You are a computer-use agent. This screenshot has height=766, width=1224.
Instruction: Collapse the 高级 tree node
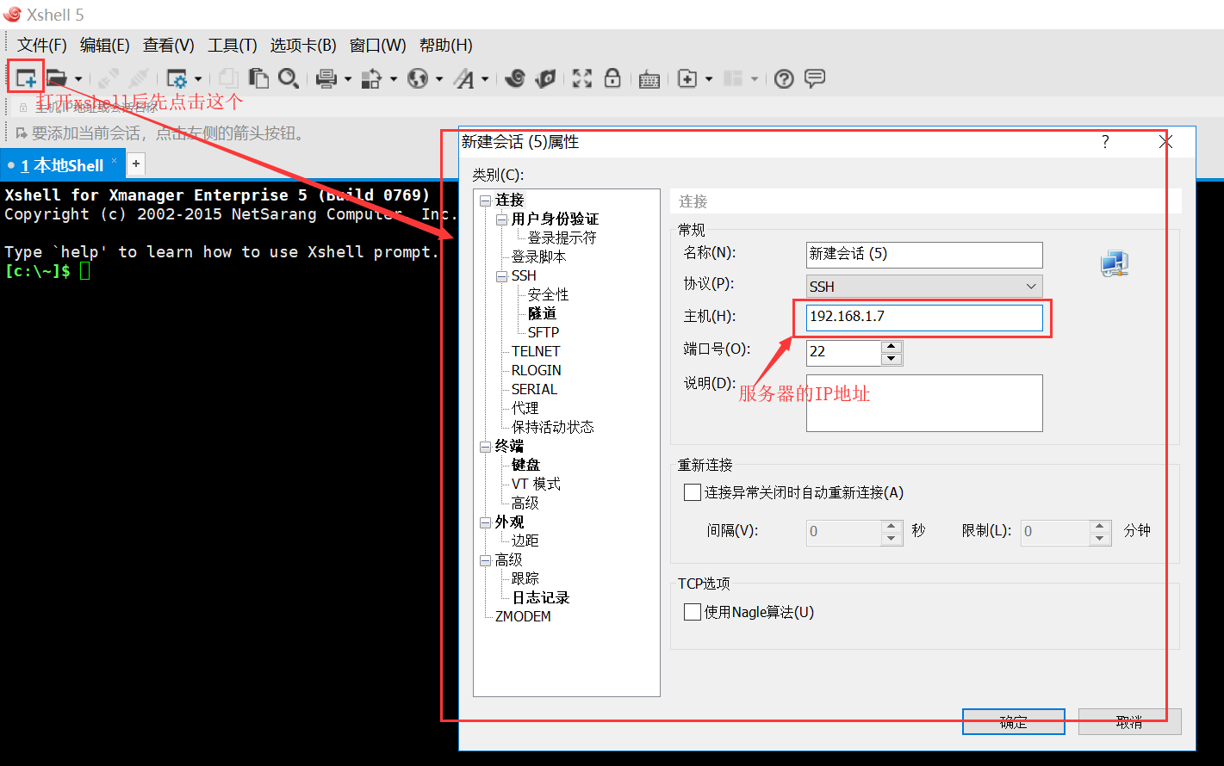point(486,560)
